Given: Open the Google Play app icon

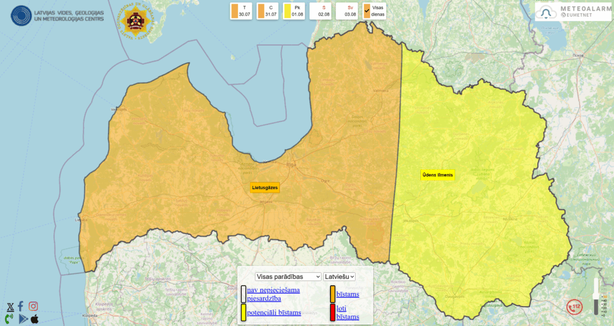Looking at the screenshot, I should tap(23, 319).
